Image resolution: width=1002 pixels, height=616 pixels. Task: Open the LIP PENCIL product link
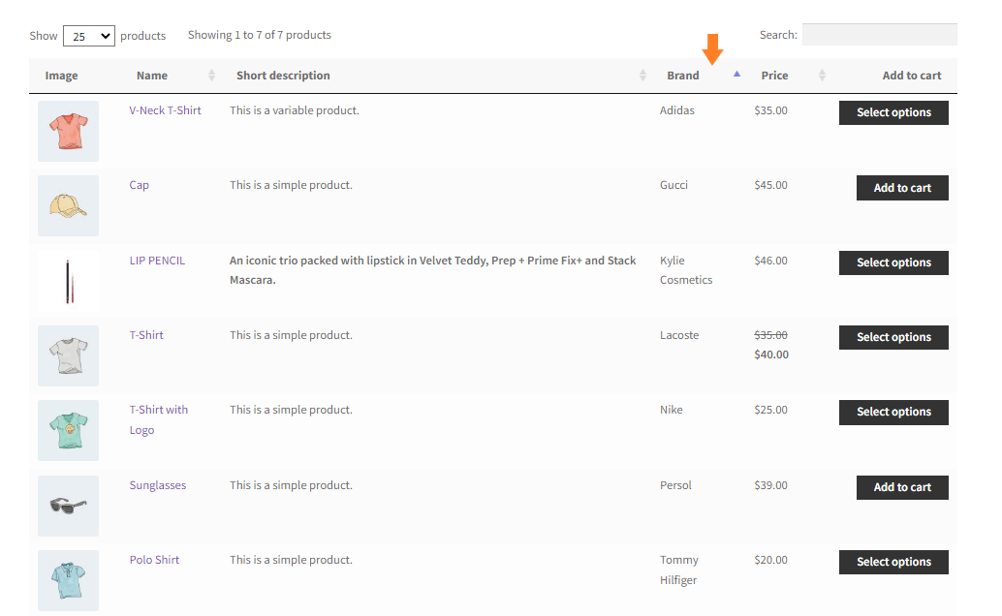click(157, 261)
